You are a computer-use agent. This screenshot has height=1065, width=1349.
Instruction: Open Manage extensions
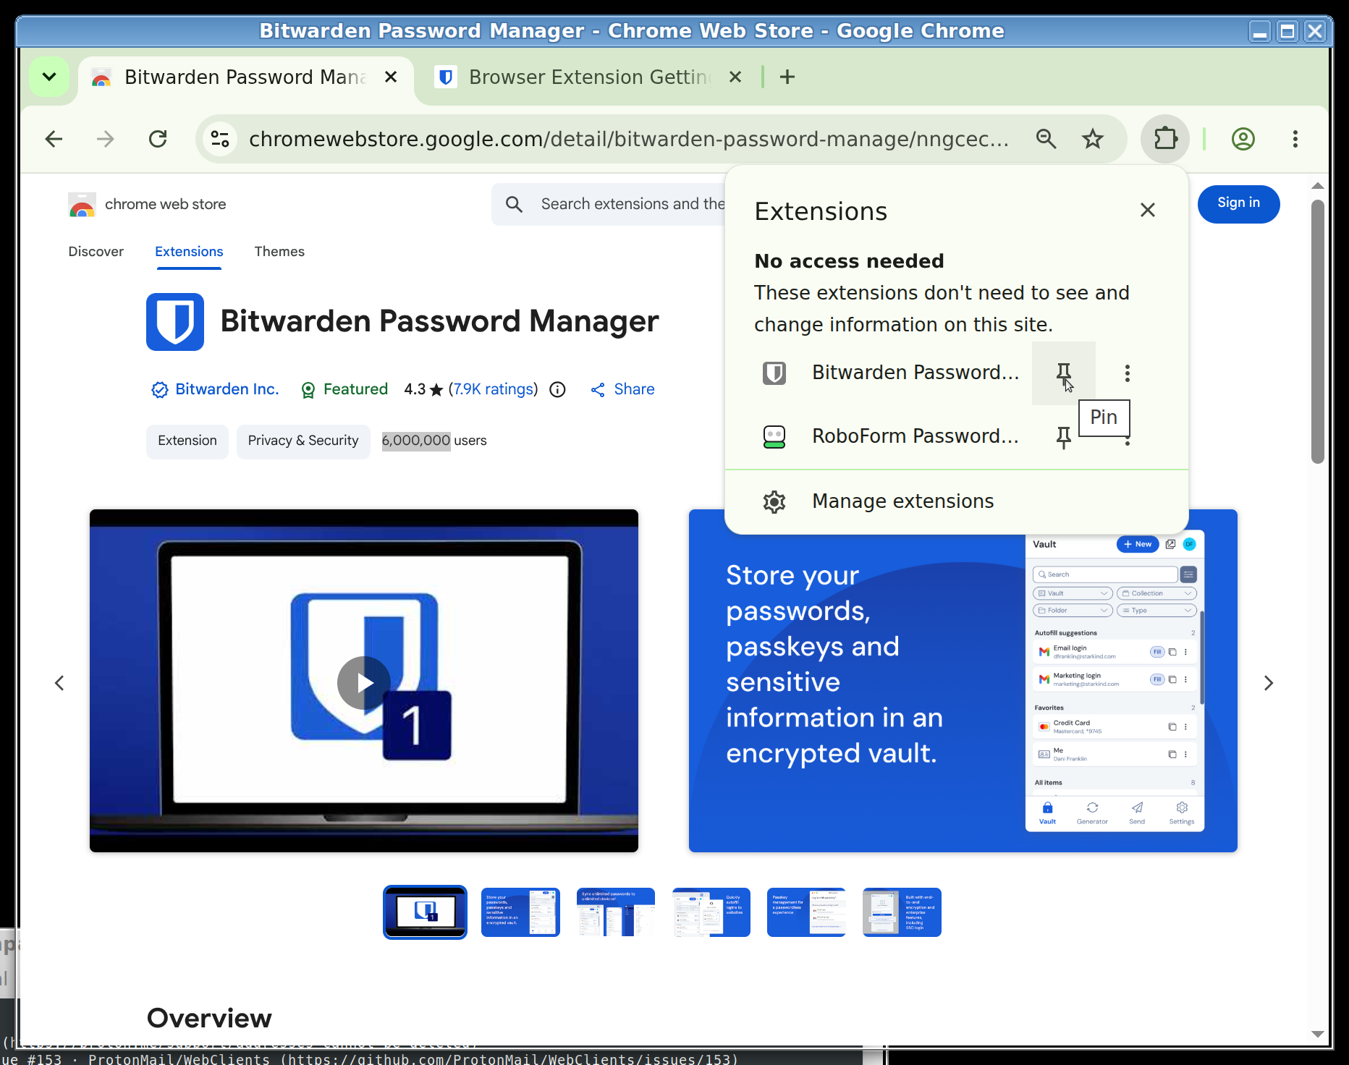pyautogui.click(x=956, y=501)
